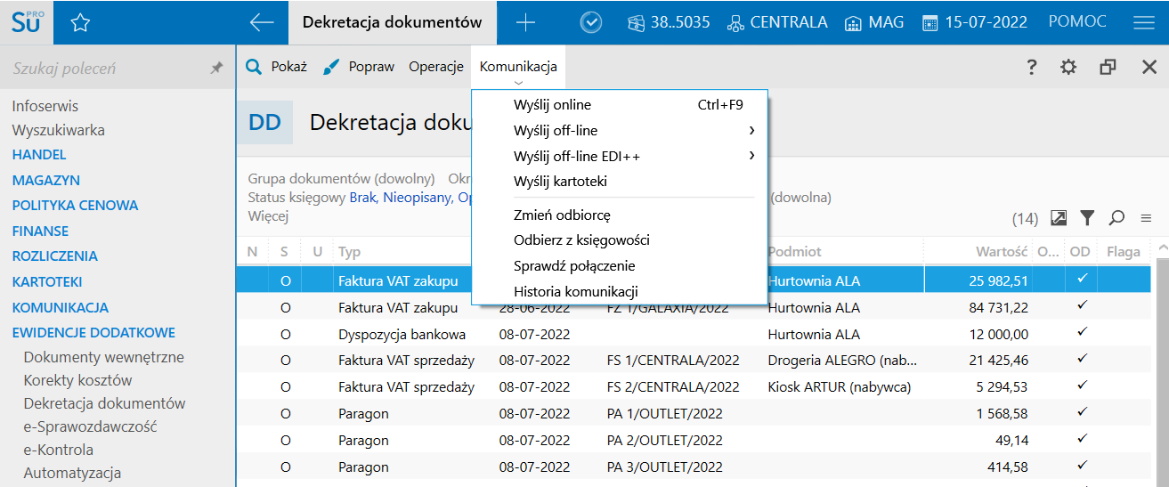The height and width of the screenshot is (487, 1169).
Task: Choose Historia komunikacji from menu
Action: click(x=575, y=291)
